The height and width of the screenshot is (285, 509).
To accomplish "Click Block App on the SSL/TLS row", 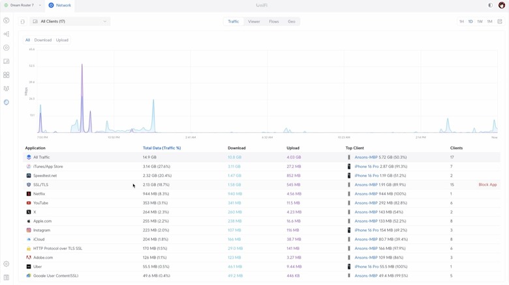I will click(487, 185).
